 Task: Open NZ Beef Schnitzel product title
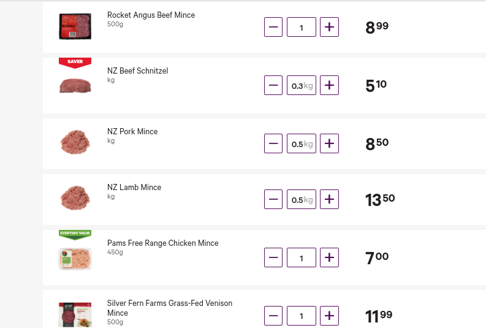click(138, 71)
